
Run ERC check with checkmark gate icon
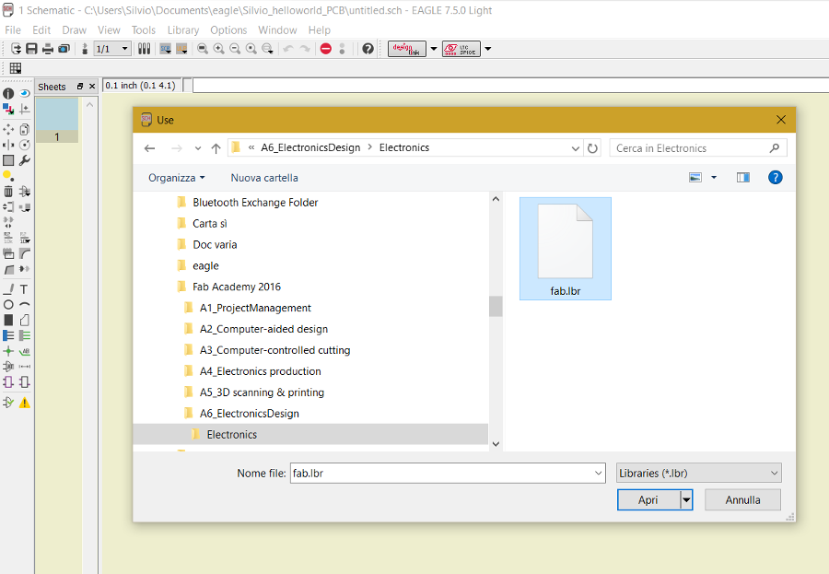coord(8,403)
